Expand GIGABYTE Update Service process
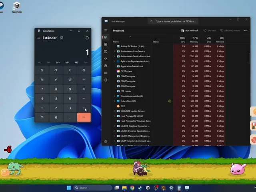 coord(114,111)
